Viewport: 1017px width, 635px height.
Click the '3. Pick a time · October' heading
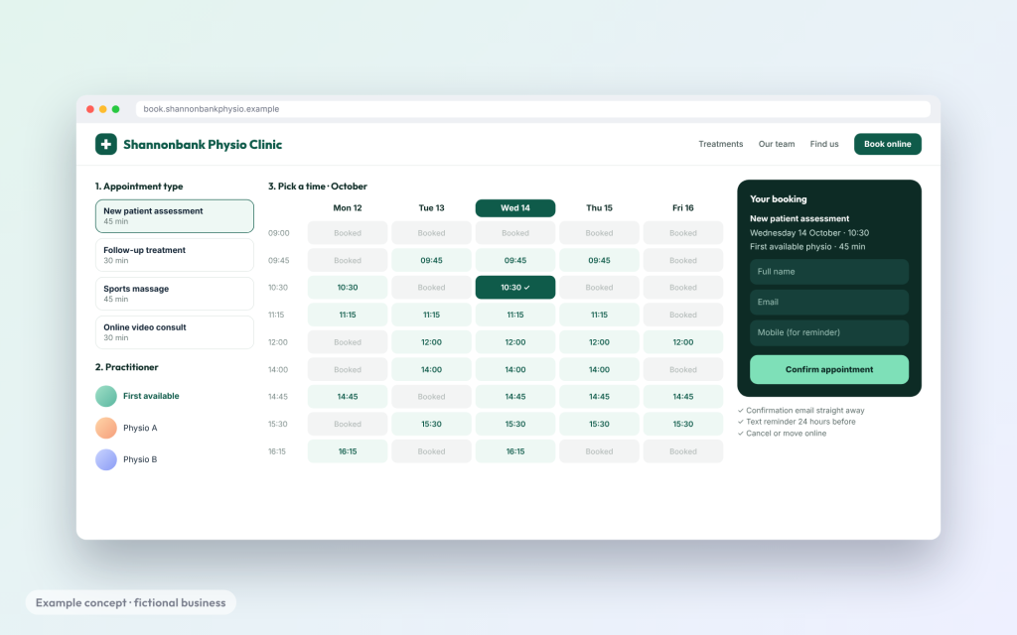coord(318,187)
